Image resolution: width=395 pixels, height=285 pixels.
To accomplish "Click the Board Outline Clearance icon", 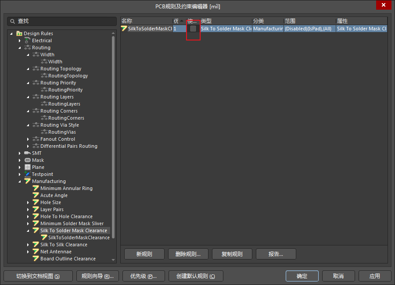I will [x=36, y=259].
